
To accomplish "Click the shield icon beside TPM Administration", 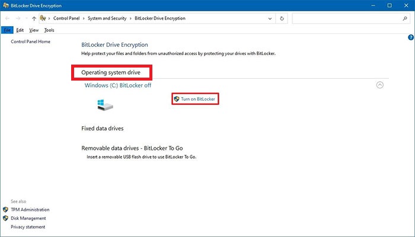I will pos(5,210).
